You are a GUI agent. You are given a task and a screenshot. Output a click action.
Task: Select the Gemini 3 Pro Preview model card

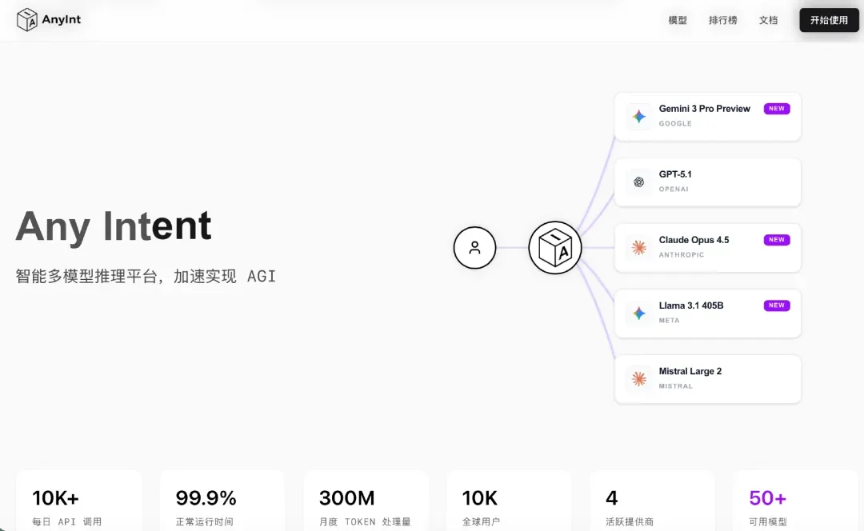point(708,117)
